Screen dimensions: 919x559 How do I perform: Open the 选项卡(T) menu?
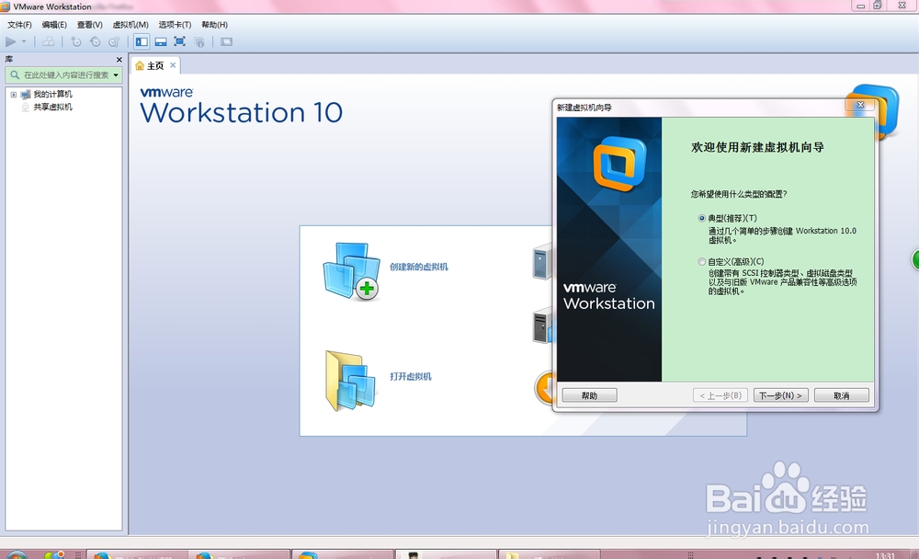tap(175, 25)
